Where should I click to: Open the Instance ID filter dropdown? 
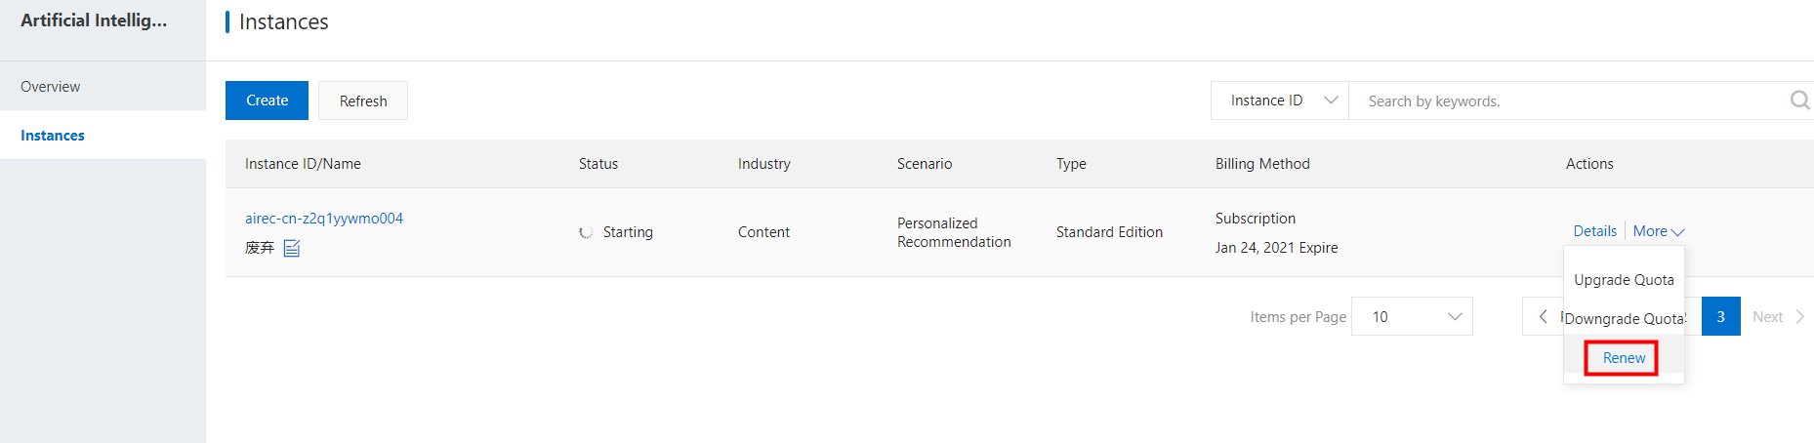click(x=1280, y=101)
